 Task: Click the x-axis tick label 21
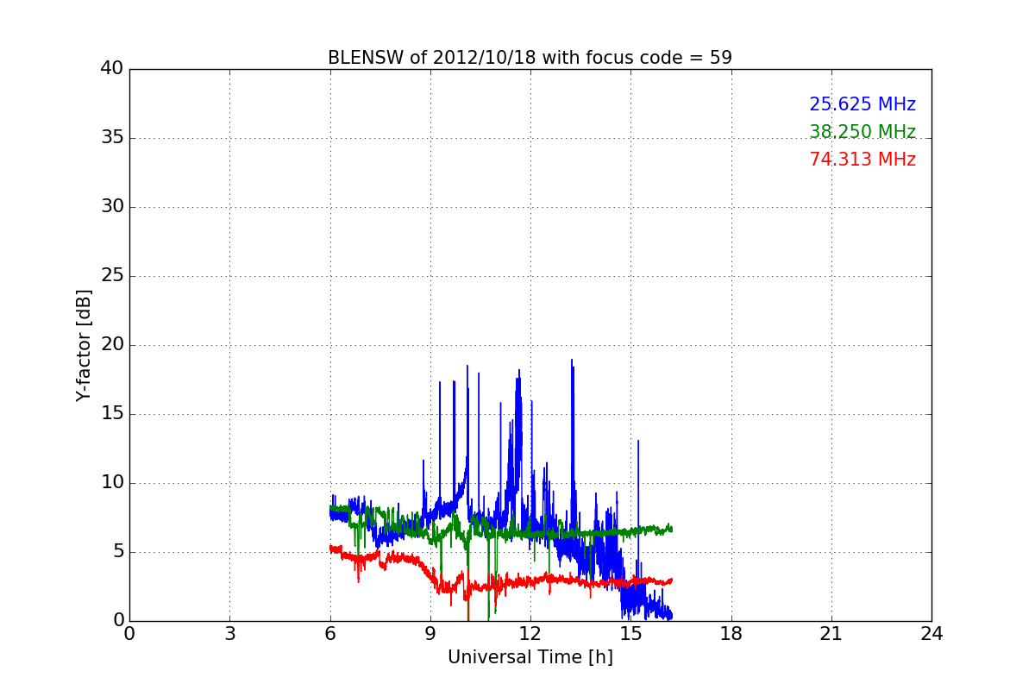point(831,634)
